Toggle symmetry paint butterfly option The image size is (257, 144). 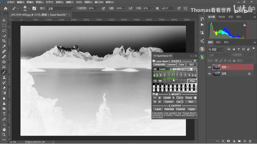pos(186,8)
